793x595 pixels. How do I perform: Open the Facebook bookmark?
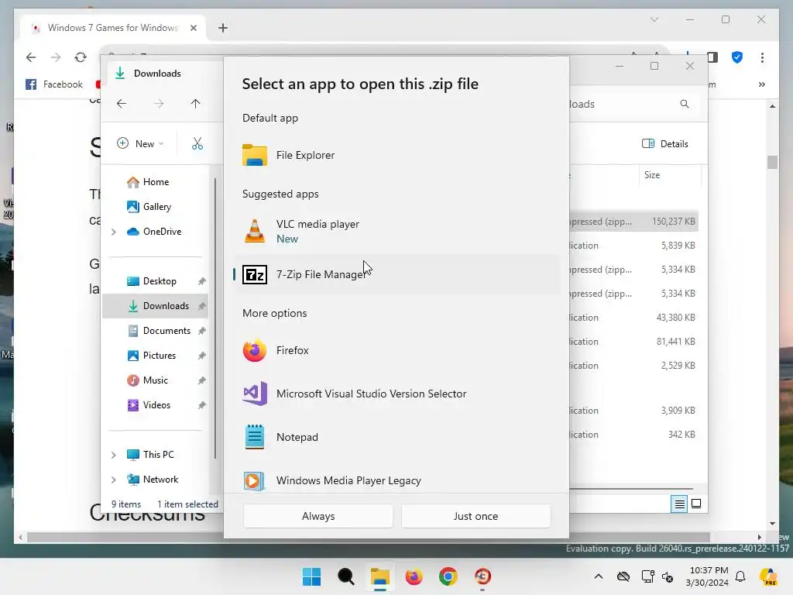pos(54,84)
